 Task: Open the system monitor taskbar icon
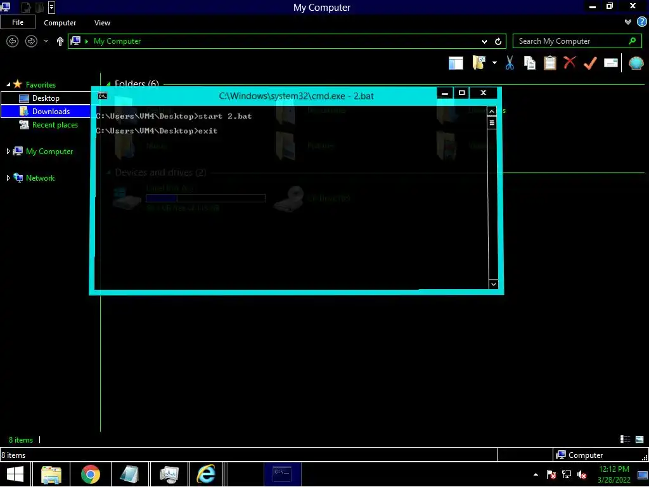click(x=169, y=474)
